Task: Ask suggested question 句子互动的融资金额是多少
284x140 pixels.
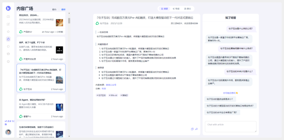Action: click(x=220, y=99)
